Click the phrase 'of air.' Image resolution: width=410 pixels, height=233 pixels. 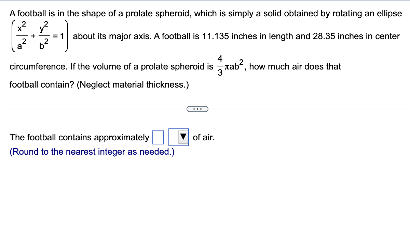tap(204, 137)
